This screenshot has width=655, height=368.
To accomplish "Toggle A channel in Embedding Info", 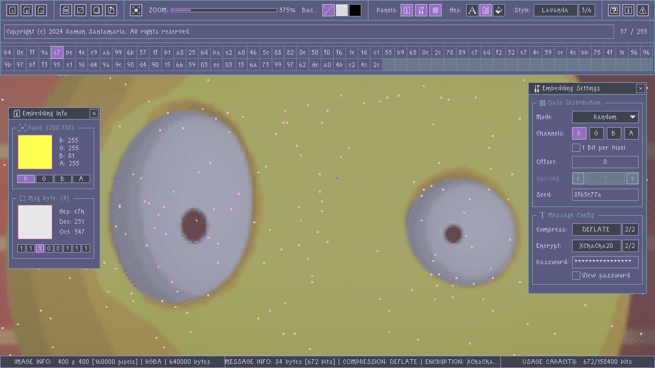I will tap(81, 179).
